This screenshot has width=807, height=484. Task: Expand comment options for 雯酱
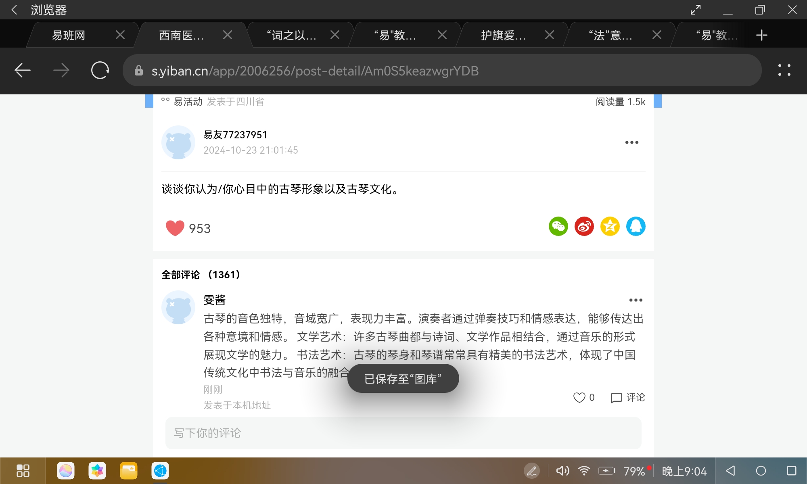click(x=636, y=300)
